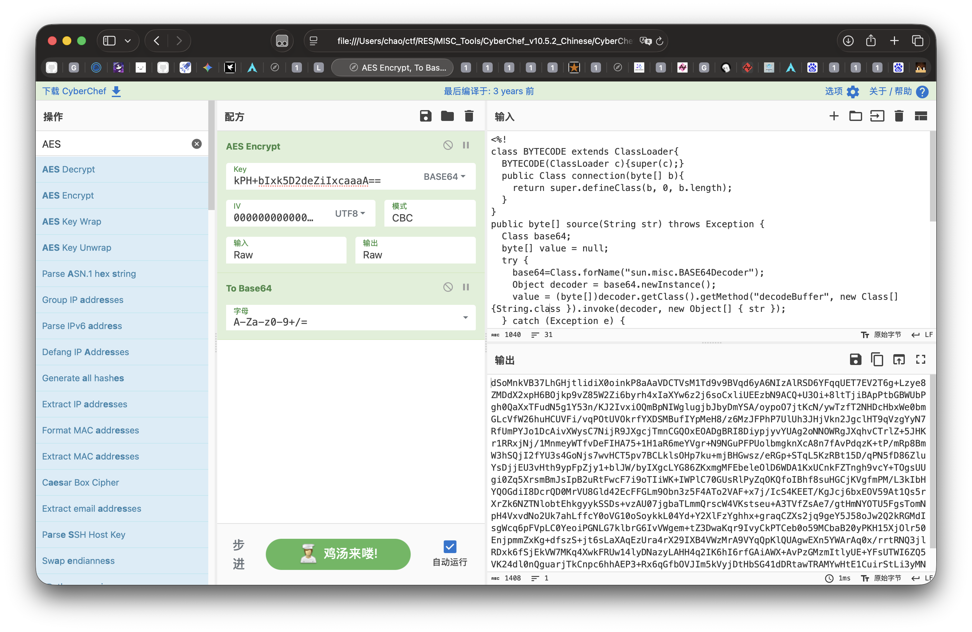Reset the input pane layout
The height and width of the screenshot is (632, 972).
pos(920,116)
